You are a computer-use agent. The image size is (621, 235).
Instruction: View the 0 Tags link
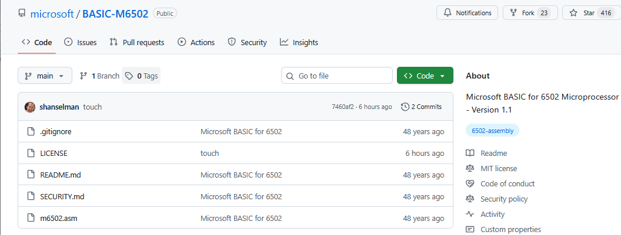click(x=141, y=76)
